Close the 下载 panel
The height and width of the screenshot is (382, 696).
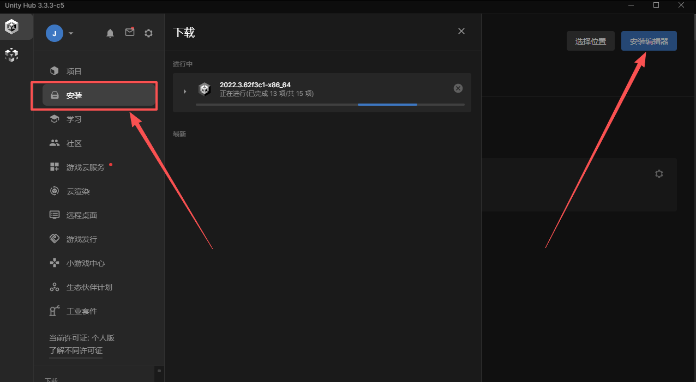(461, 31)
